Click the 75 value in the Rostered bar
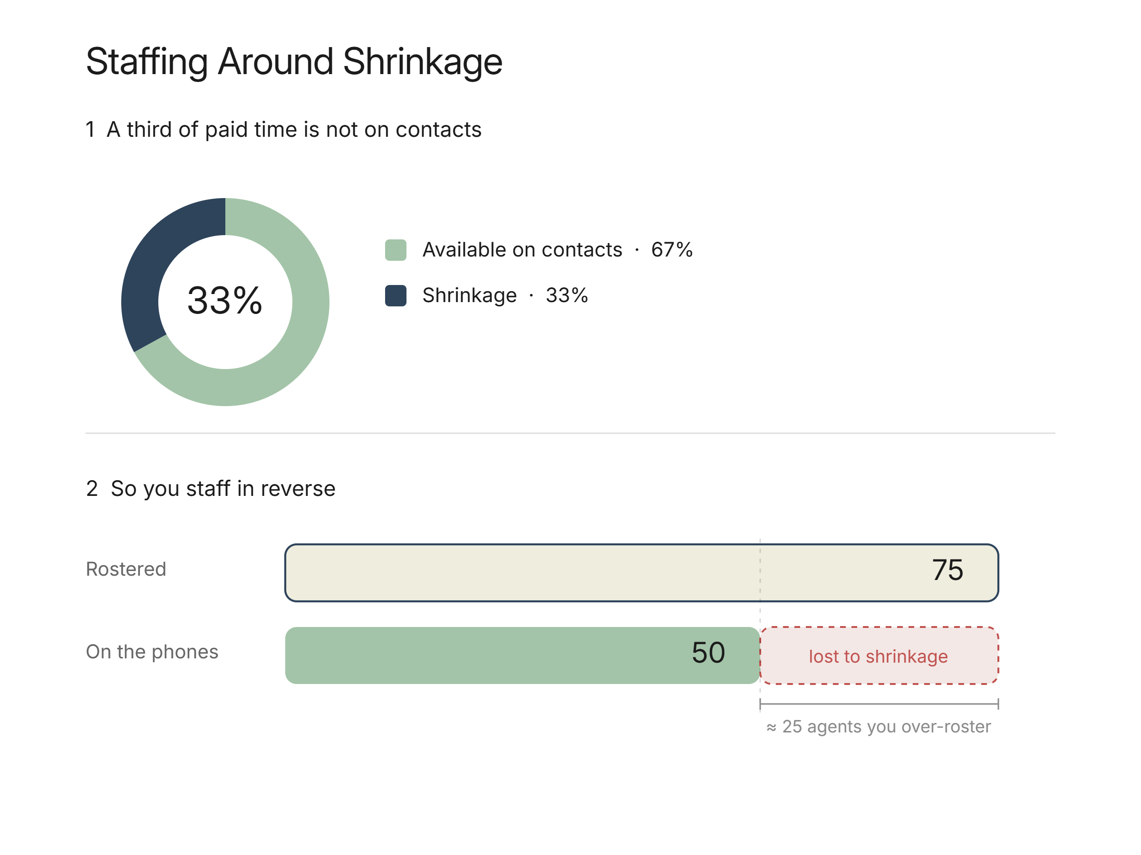Viewport: 1141px width, 855px height. coord(948,570)
